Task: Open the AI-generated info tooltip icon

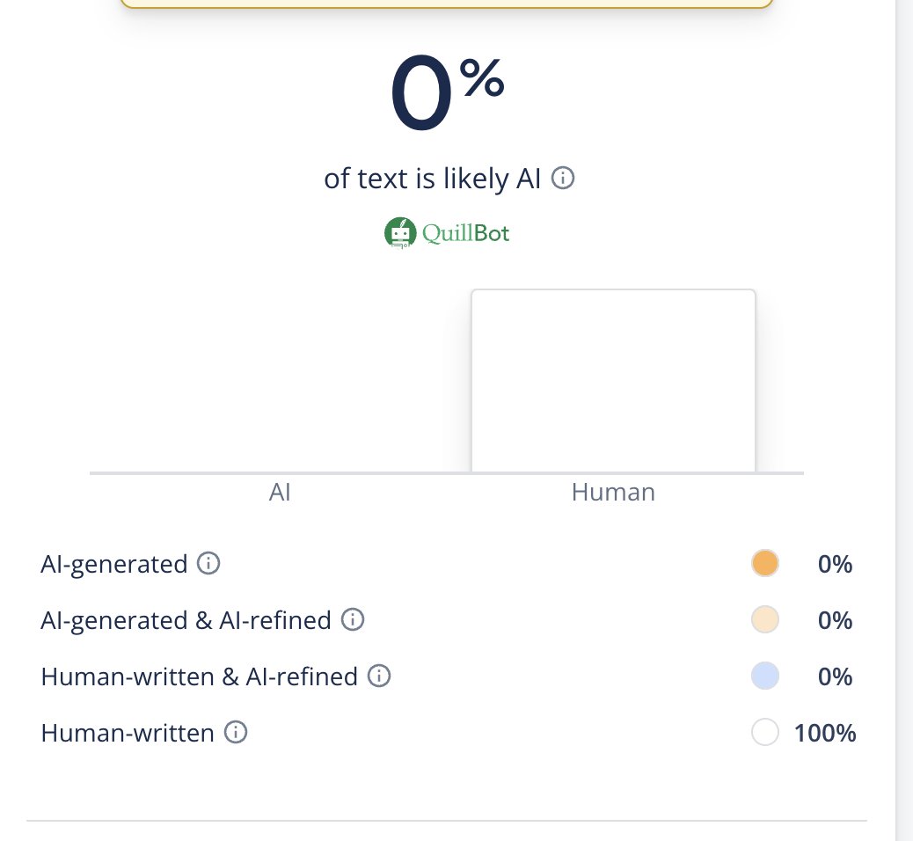Action: [208, 563]
